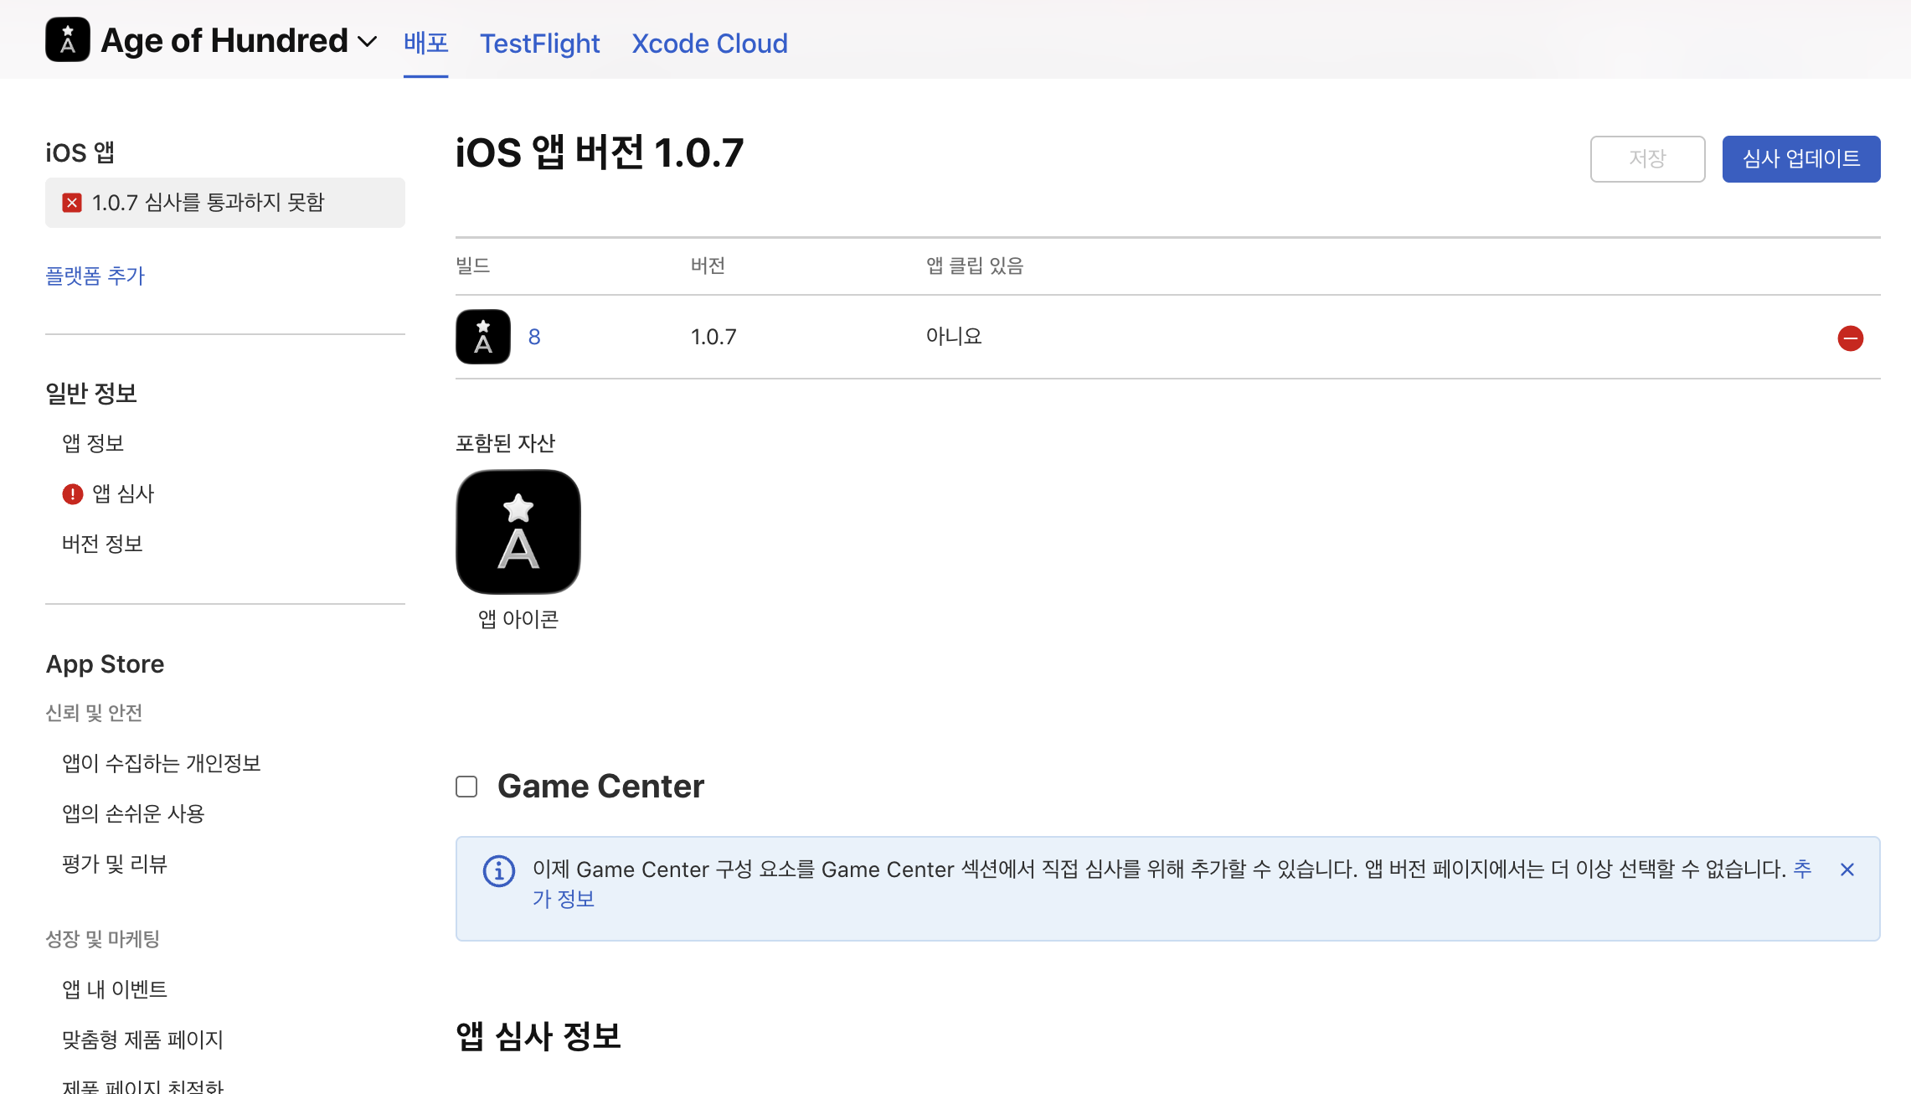Open 버전 정보 in the sidebar

(102, 544)
